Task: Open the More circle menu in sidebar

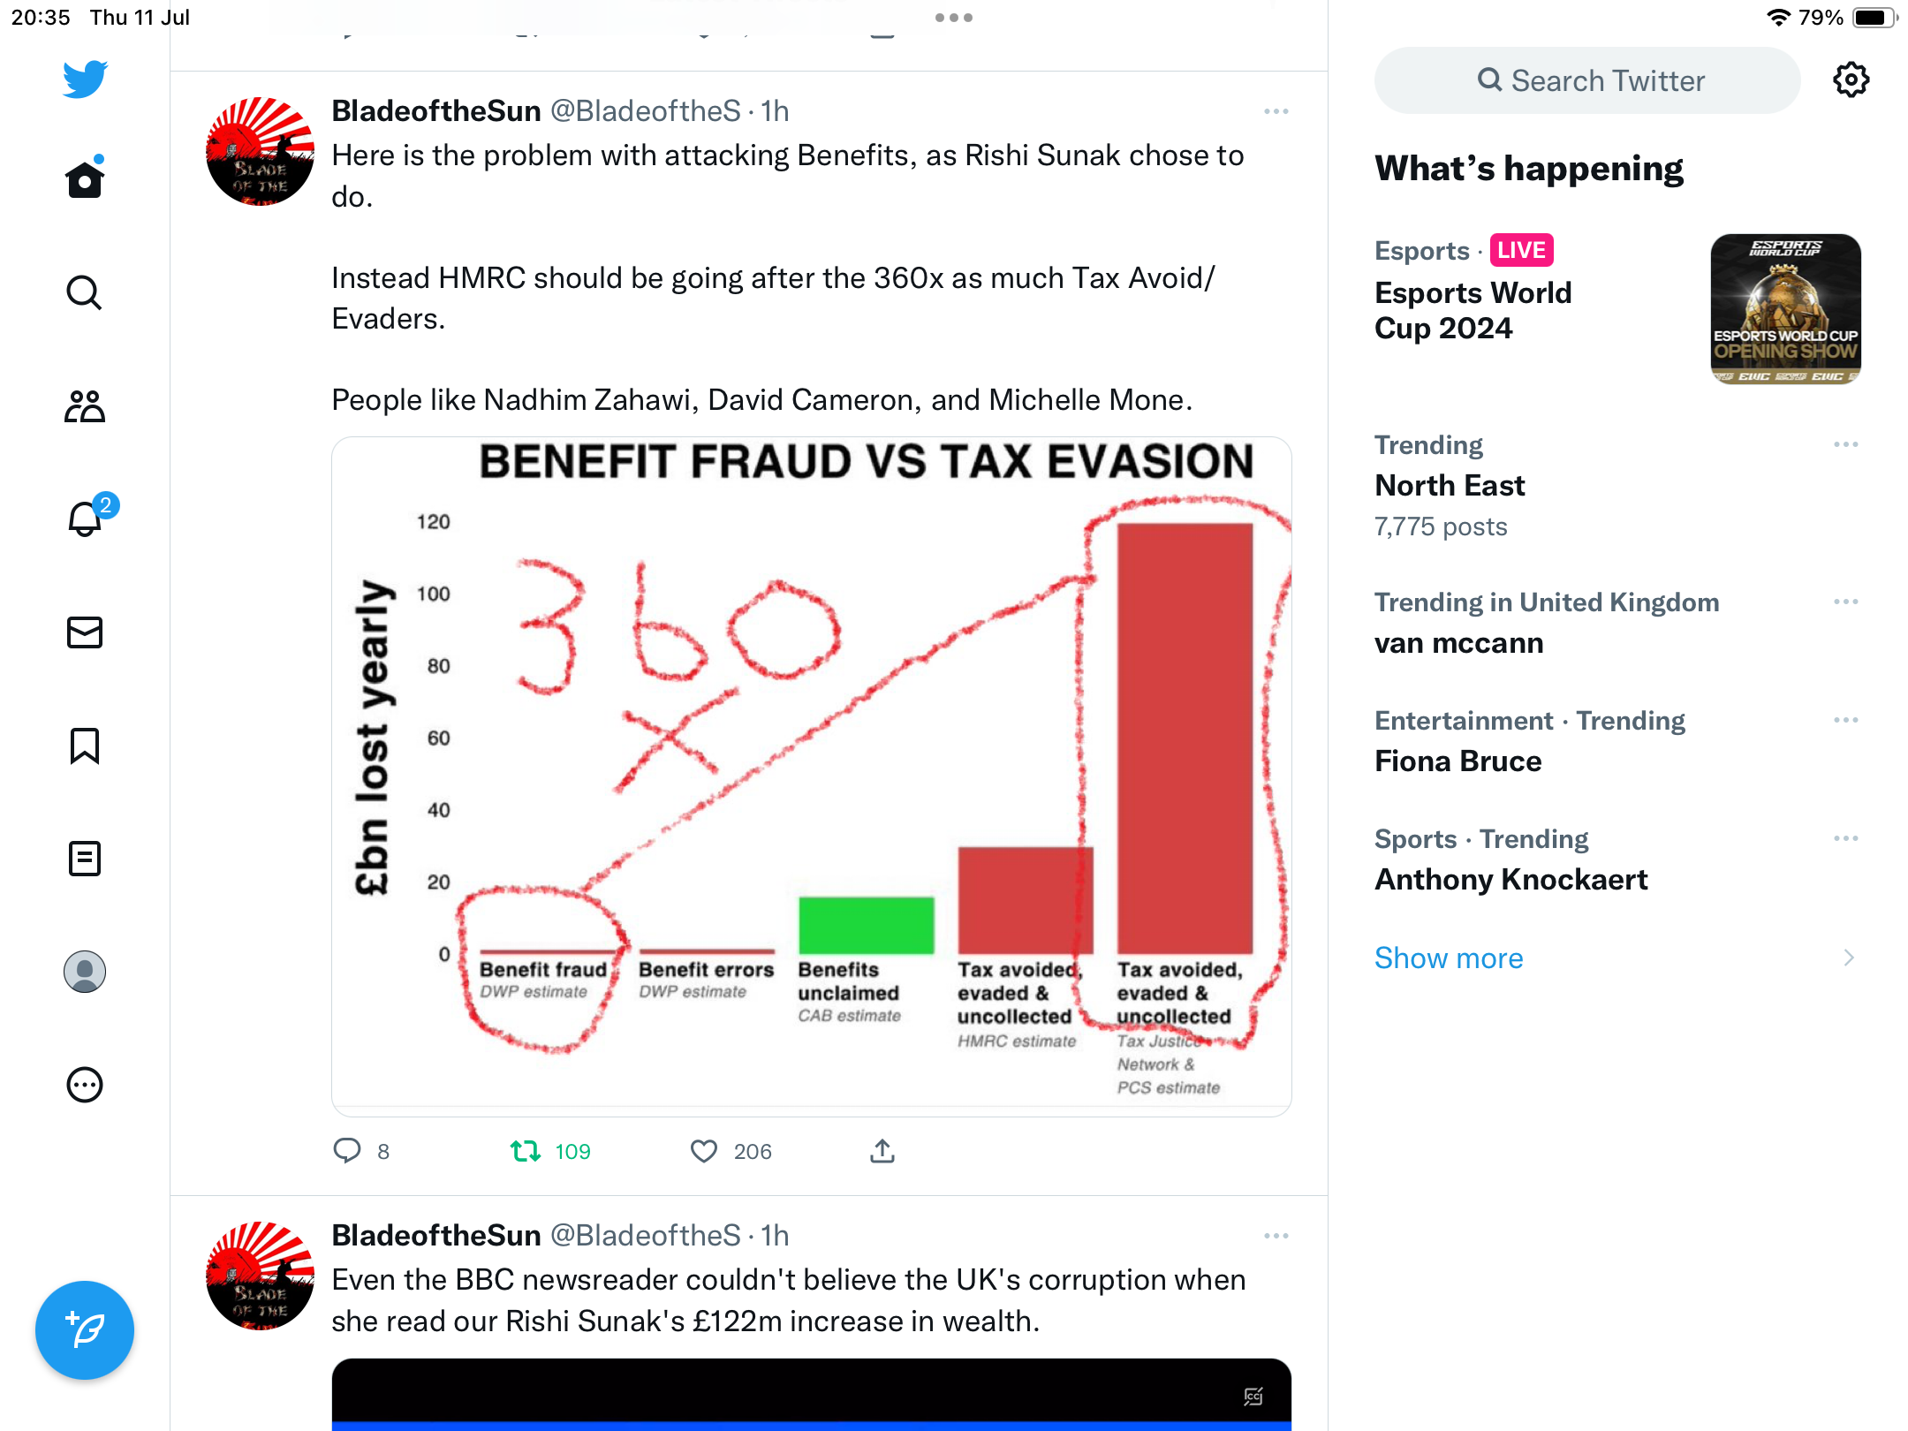Action: point(85,1085)
